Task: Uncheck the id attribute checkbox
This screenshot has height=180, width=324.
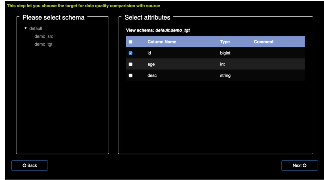Action: click(131, 53)
